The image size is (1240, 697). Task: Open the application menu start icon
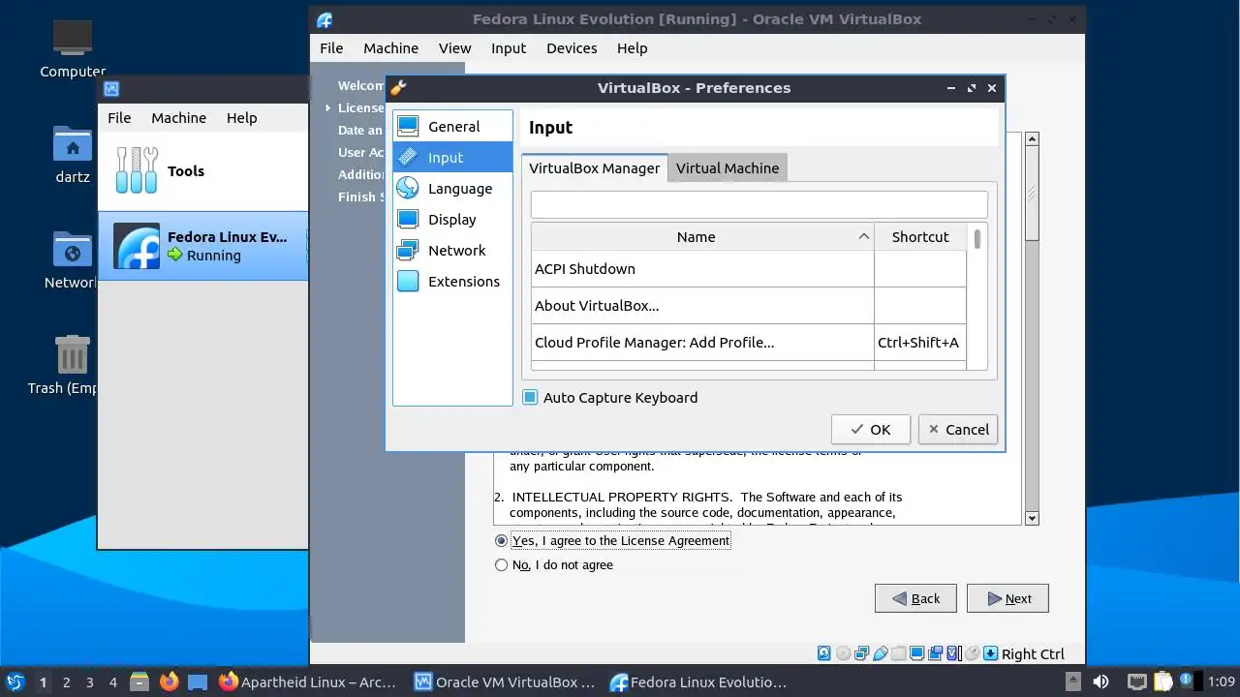click(x=15, y=682)
